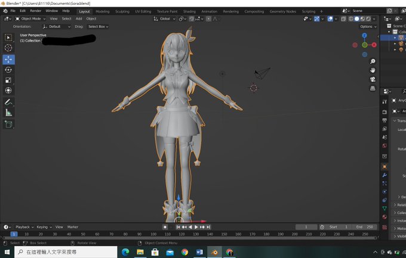Open the Particles properties tab
Viewport: 406px width, 258px height.
(385, 184)
